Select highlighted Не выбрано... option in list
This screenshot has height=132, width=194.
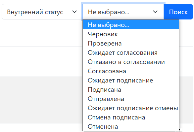coord(131,25)
